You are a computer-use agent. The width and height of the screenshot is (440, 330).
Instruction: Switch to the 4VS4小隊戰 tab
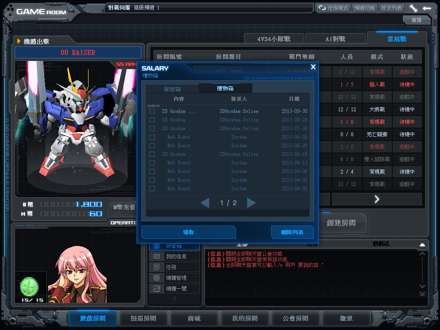pyautogui.click(x=274, y=39)
